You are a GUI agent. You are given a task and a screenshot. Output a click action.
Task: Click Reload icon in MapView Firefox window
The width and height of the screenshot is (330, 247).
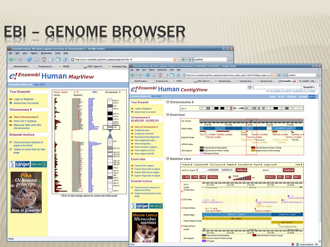pos(30,59)
